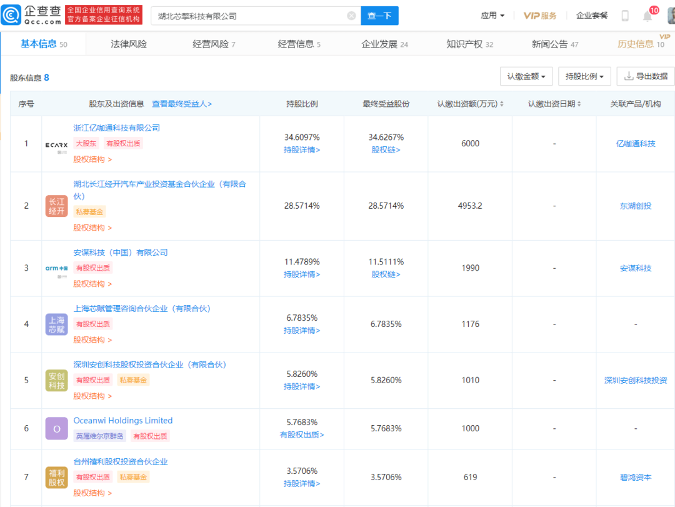Switch to the 经营风险 tab
675x507 pixels.
[214, 44]
